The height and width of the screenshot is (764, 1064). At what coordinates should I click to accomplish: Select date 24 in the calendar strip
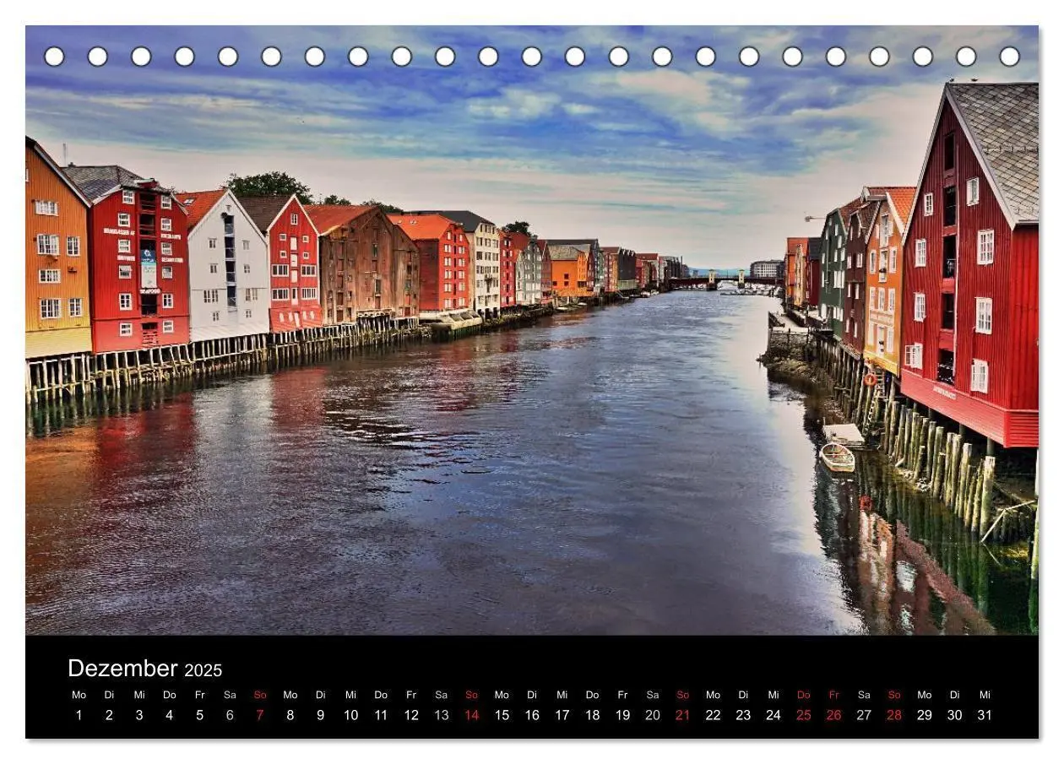(774, 715)
